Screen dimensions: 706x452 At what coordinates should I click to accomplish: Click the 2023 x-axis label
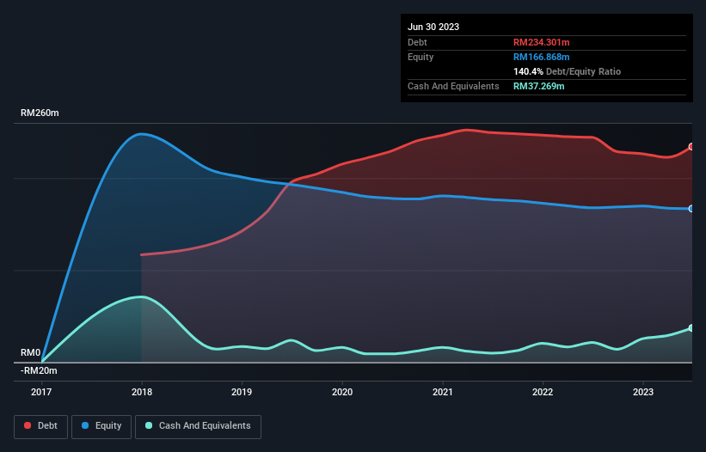[x=643, y=392]
